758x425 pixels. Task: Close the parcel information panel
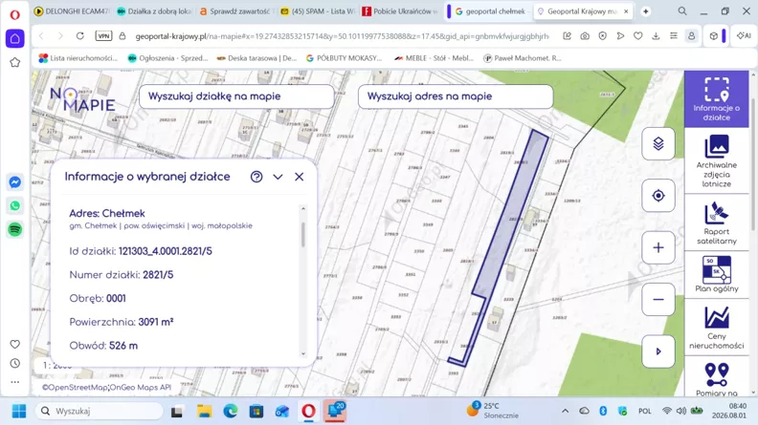point(300,177)
